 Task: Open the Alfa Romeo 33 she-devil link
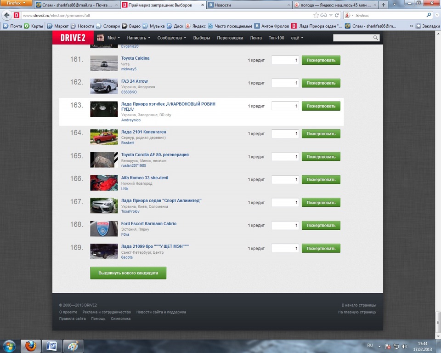pyautogui.click(x=145, y=177)
